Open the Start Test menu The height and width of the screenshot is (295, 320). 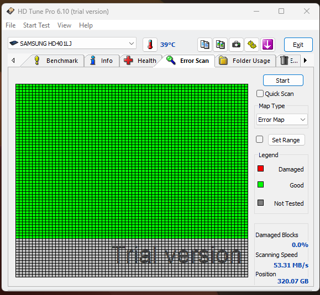(36, 25)
